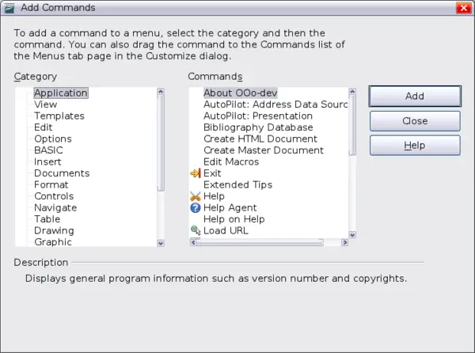The height and width of the screenshot is (353, 475).
Task: Click the Help lifebuoy icon
Action: [x=196, y=196]
